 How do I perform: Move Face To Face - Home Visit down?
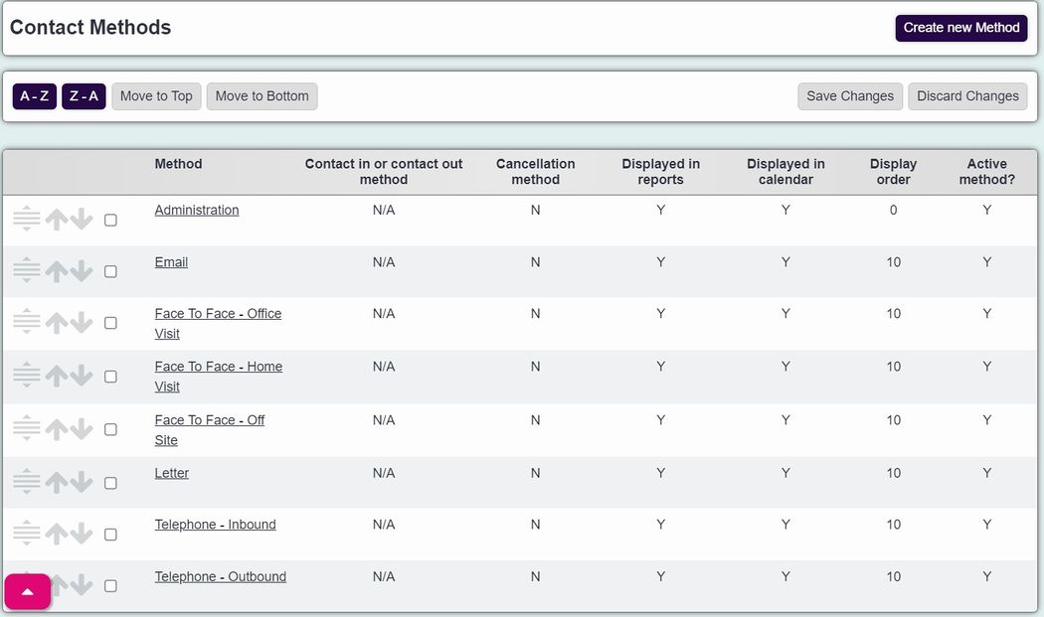82,376
